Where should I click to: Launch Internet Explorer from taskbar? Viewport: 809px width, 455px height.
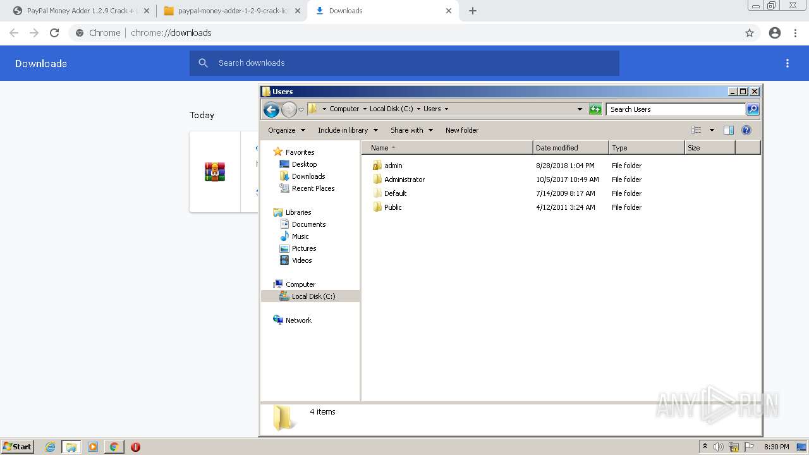(51, 447)
